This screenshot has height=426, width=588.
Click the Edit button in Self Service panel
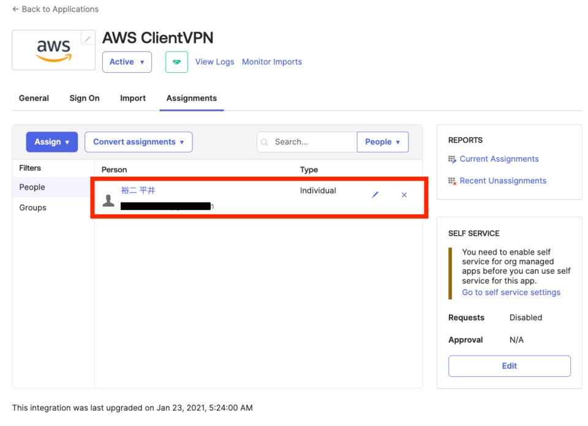(x=509, y=365)
